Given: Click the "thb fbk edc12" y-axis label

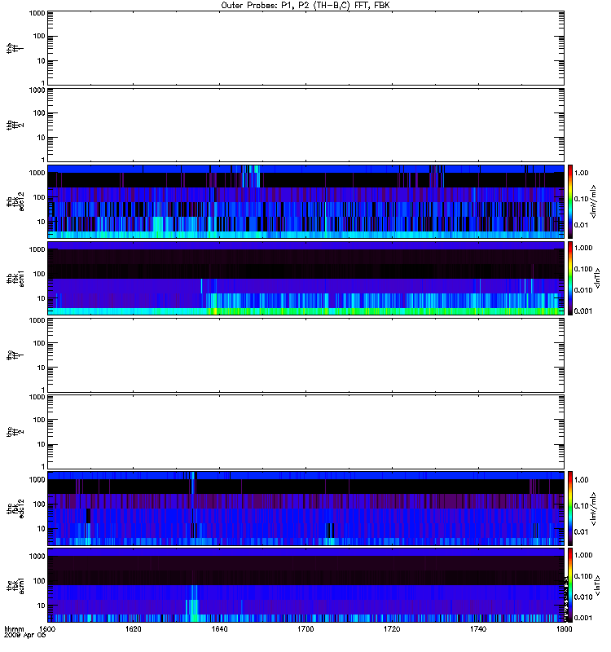Looking at the screenshot, I should coord(15,201).
